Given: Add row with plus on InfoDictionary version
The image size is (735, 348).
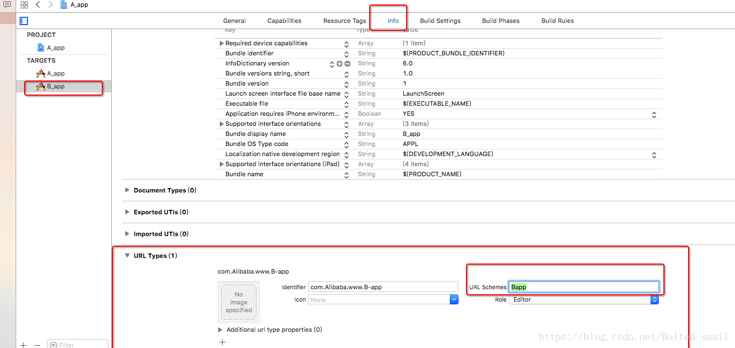Looking at the screenshot, I should (339, 64).
